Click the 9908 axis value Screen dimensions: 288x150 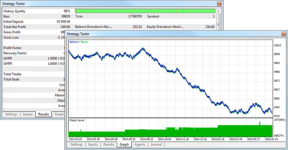tap(277, 72)
